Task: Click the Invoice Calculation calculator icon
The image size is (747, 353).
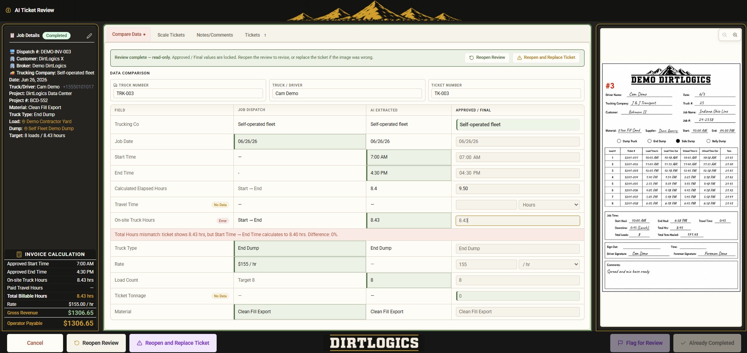Action: pyautogui.click(x=19, y=254)
